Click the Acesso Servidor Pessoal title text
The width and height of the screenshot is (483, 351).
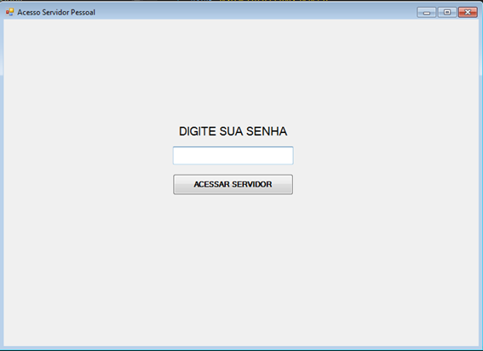click(x=56, y=12)
